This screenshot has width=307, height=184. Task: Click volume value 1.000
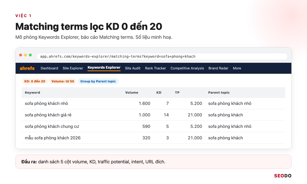coord(145,115)
